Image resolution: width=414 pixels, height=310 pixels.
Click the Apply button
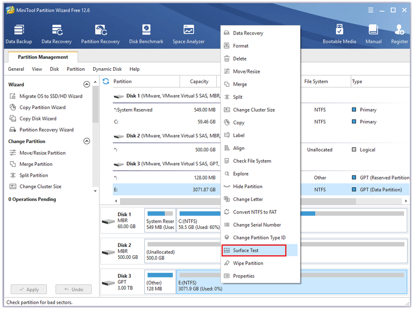click(x=29, y=289)
